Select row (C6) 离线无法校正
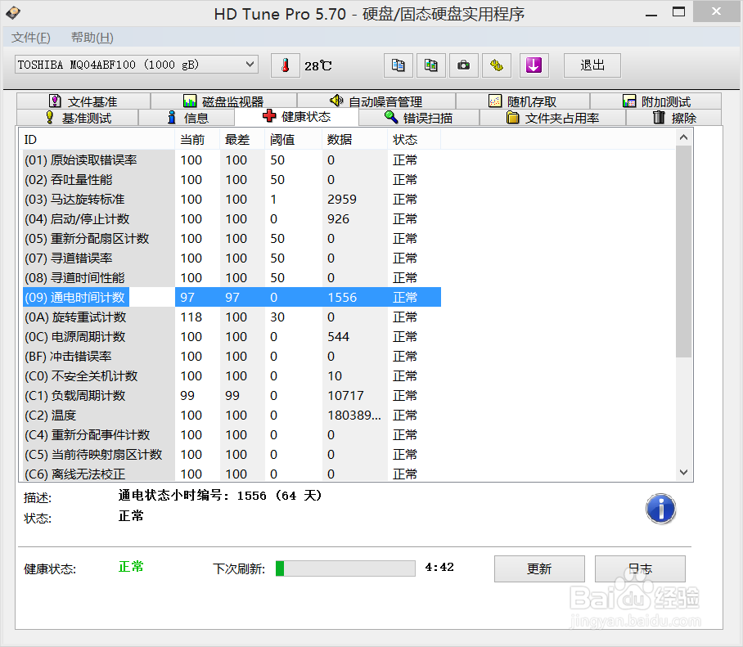The height and width of the screenshot is (647, 743). [232, 474]
